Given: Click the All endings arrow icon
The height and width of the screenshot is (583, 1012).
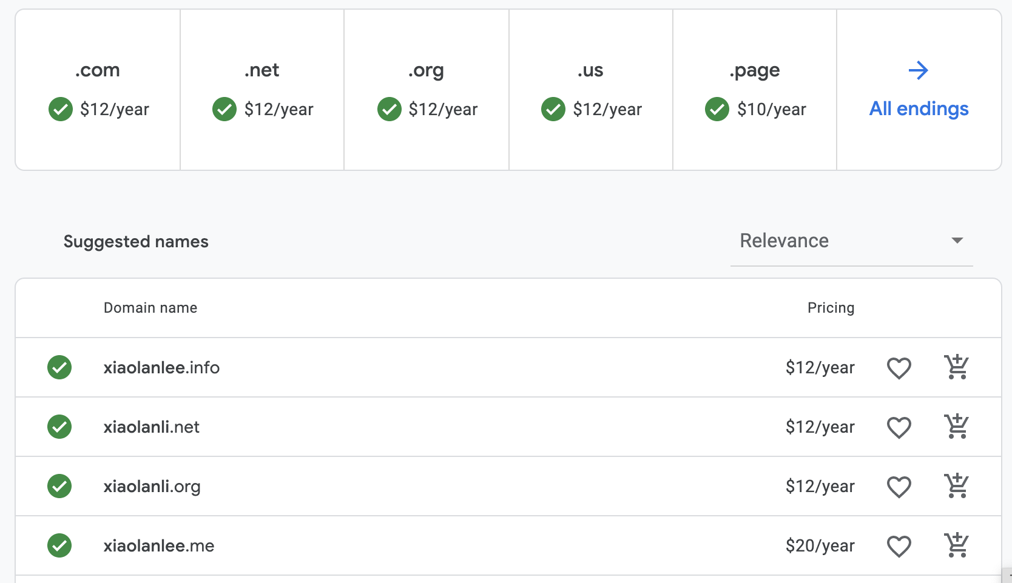Looking at the screenshot, I should coord(918,70).
